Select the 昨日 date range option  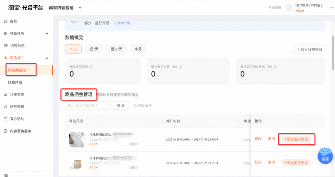point(73,49)
